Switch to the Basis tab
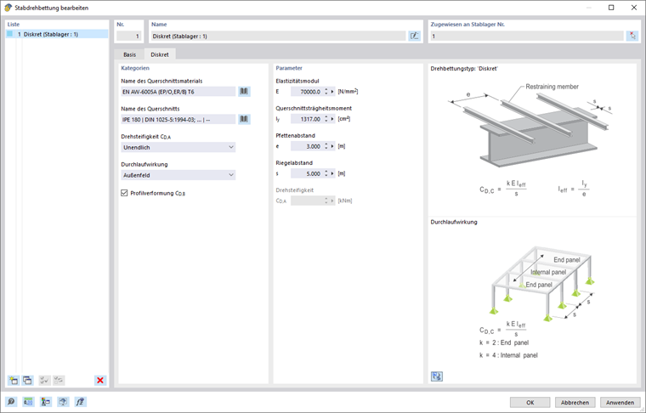The height and width of the screenshot is (413, 646). 129,54
